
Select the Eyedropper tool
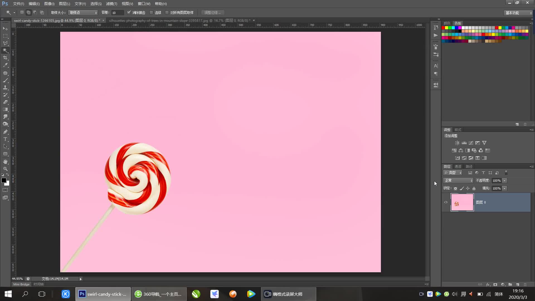tap(5, 65)
